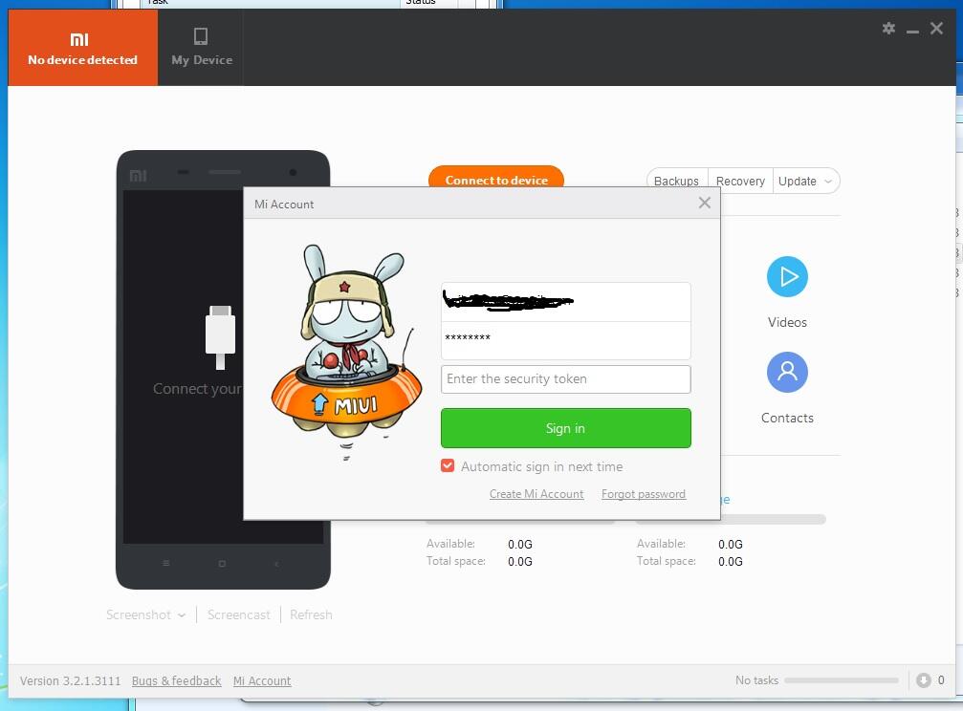Open the Bugs & feedback link
This screenshot has width=963, height=711.
(x=176, y=680)
